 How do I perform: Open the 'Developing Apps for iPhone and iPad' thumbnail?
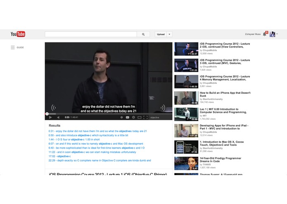pos(186,130)
